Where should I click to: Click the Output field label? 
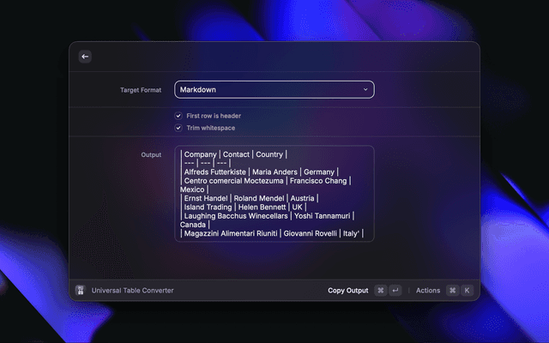pos(151,155)
